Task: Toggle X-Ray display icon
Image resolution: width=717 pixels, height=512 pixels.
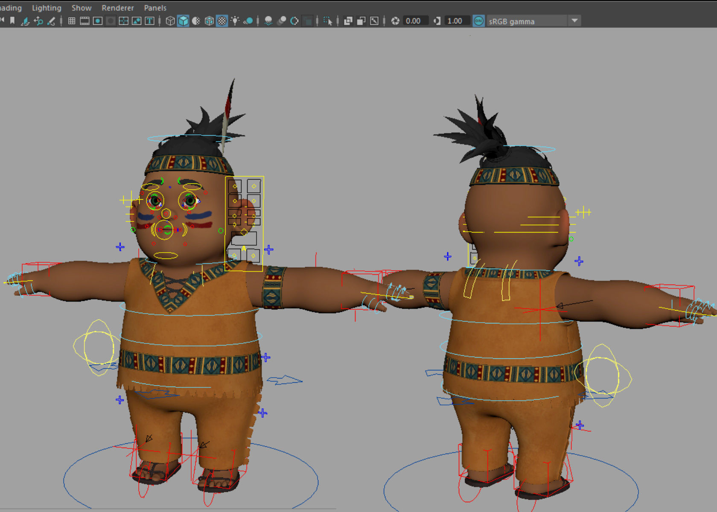Action: 348,21
